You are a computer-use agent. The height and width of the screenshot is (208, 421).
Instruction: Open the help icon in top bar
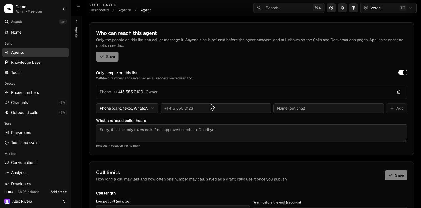[331, 8]
